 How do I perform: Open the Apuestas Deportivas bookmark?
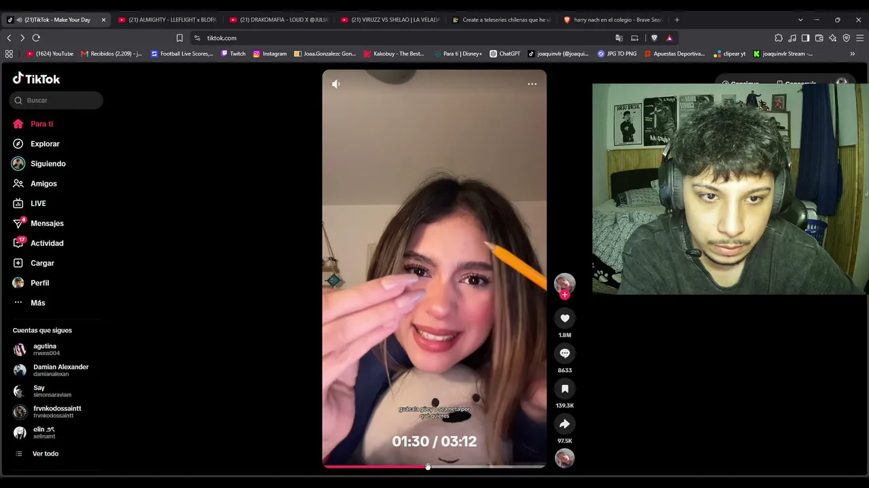674,54
